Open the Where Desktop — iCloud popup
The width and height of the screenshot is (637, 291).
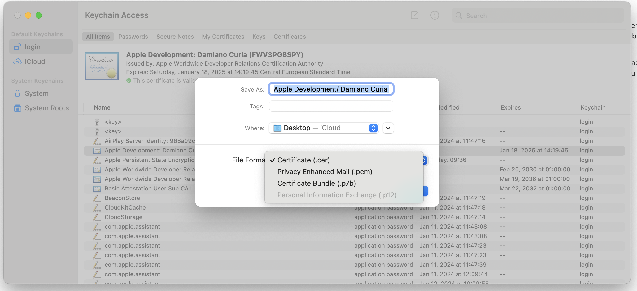pos(324,128)
